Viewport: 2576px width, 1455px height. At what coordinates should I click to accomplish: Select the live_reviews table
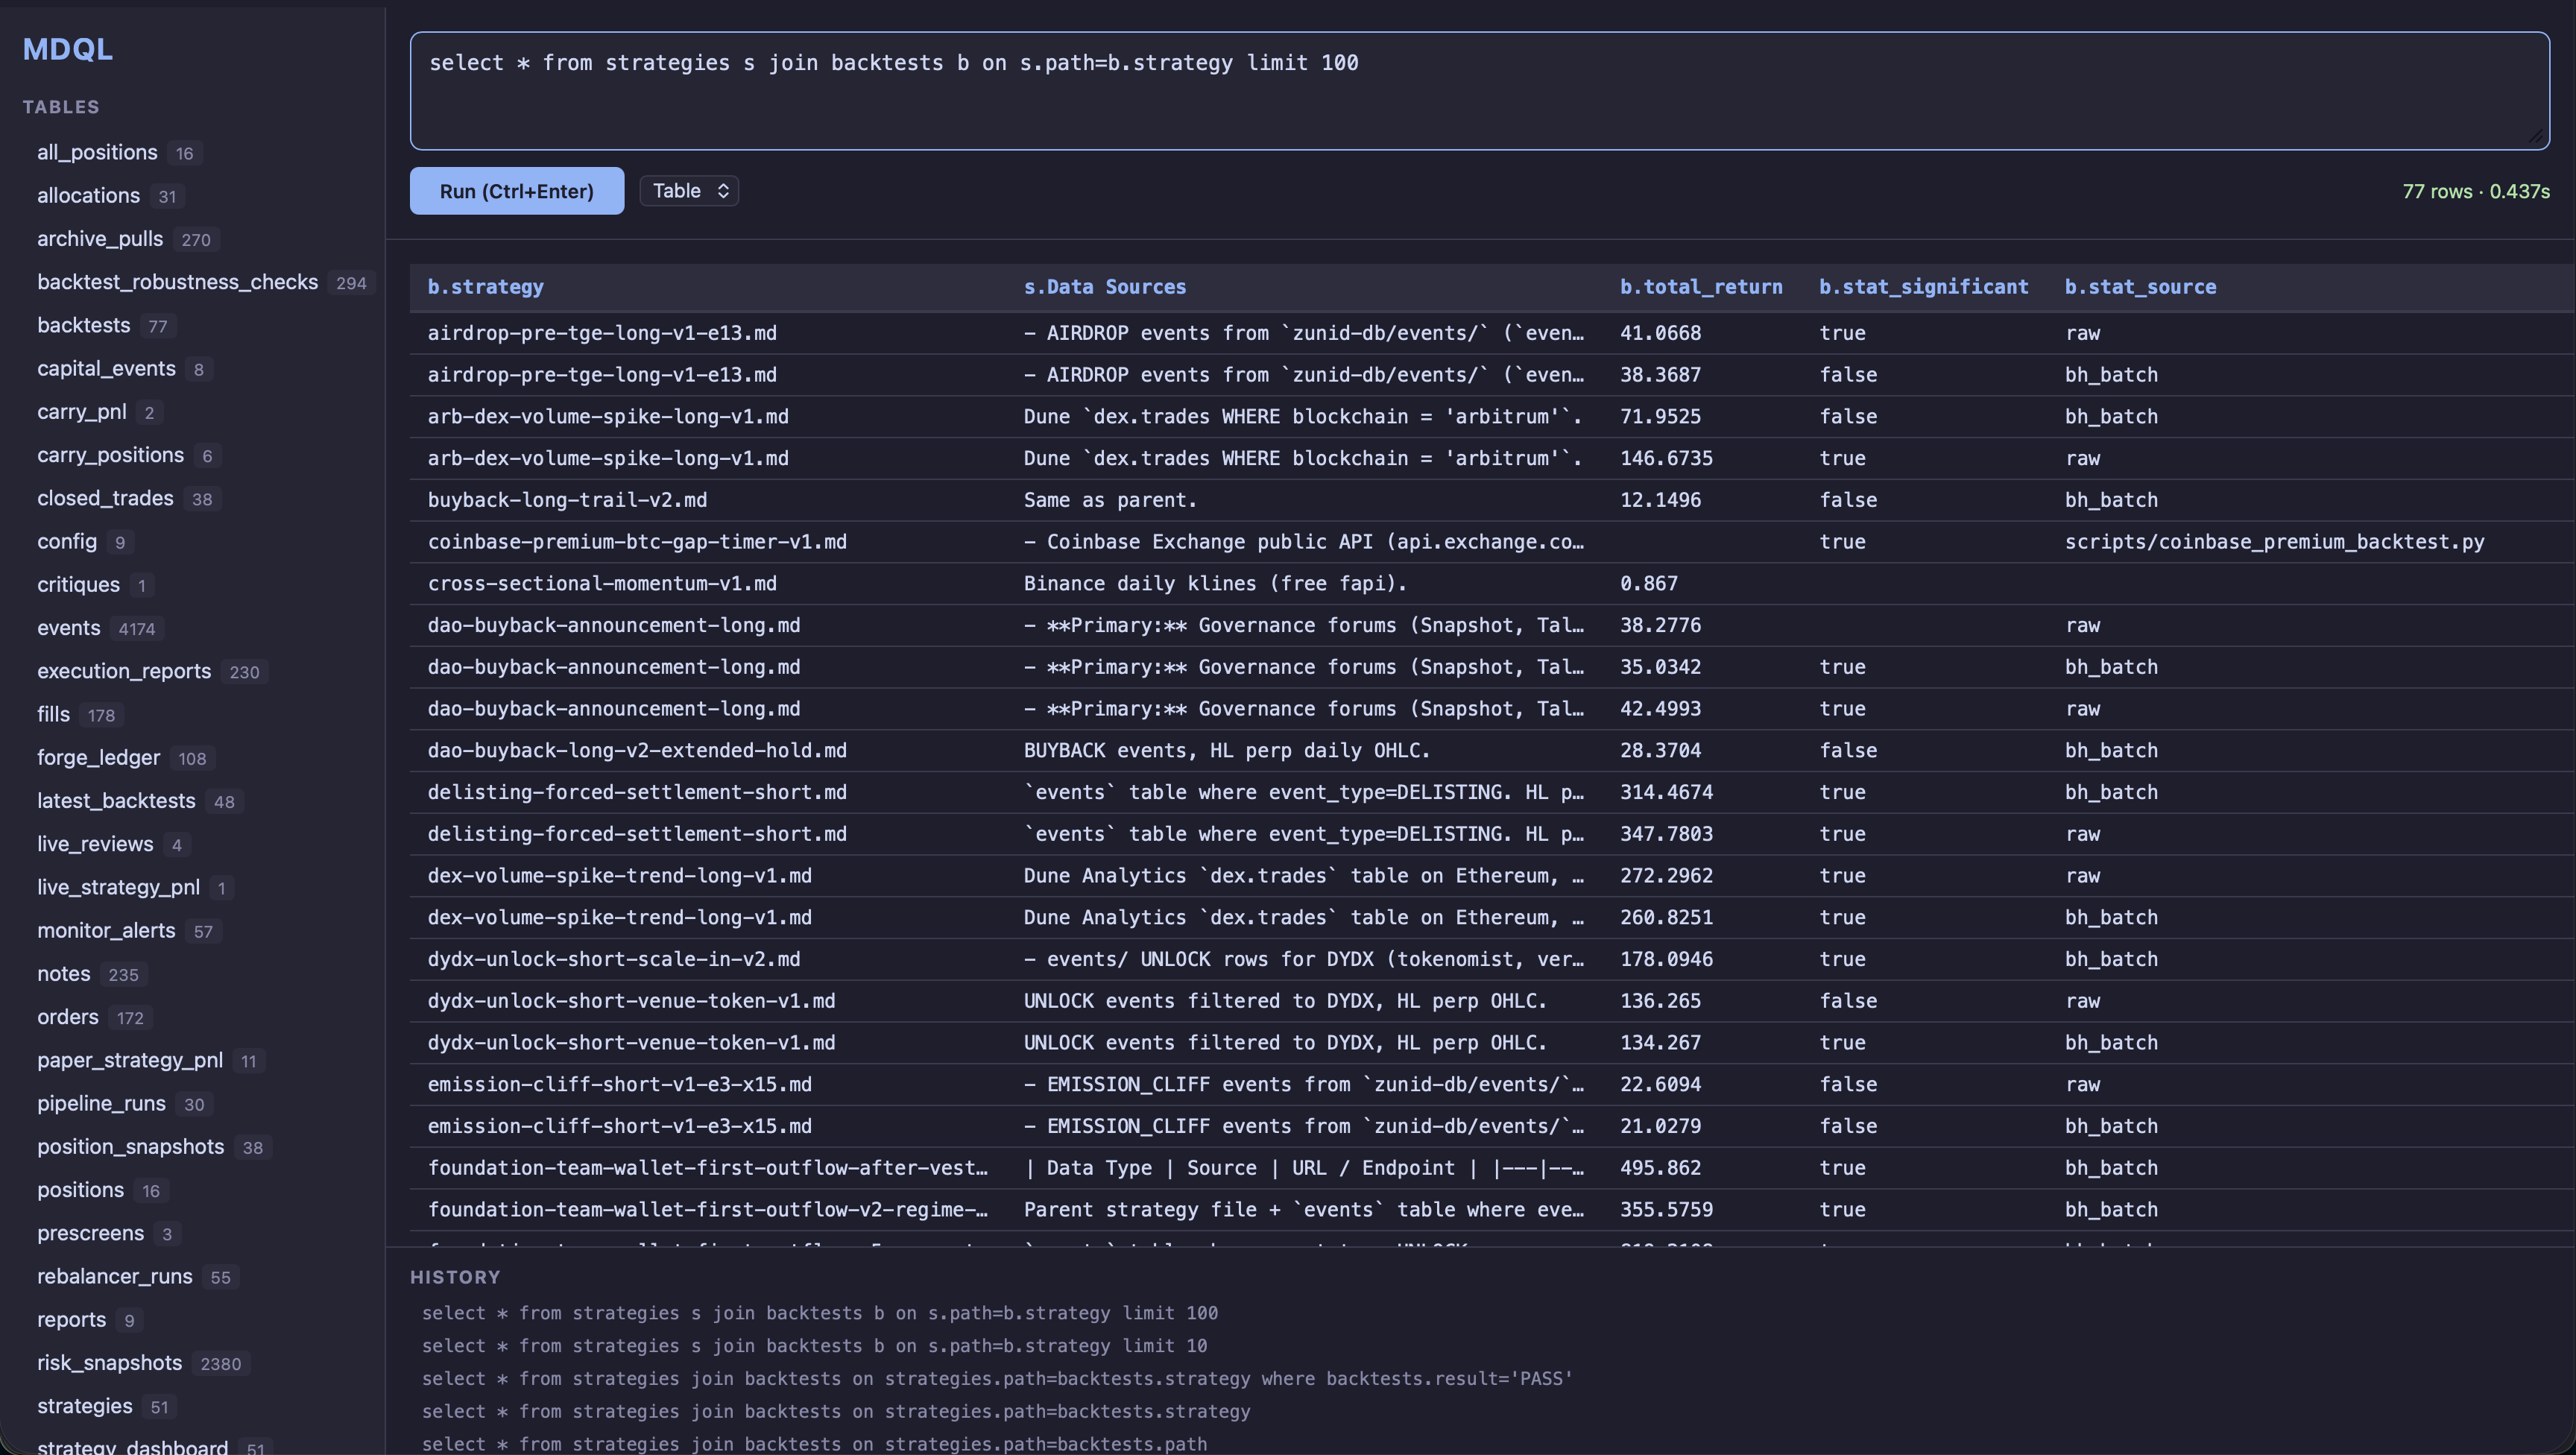pyautogui.click(x=95, y=844)
